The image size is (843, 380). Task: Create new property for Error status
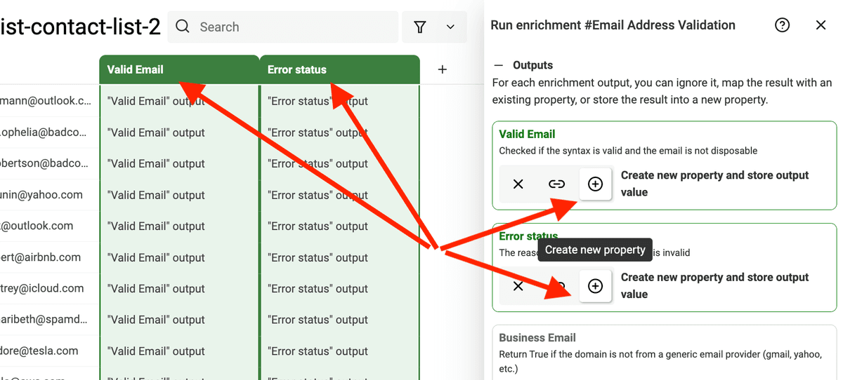click(595, 286)
